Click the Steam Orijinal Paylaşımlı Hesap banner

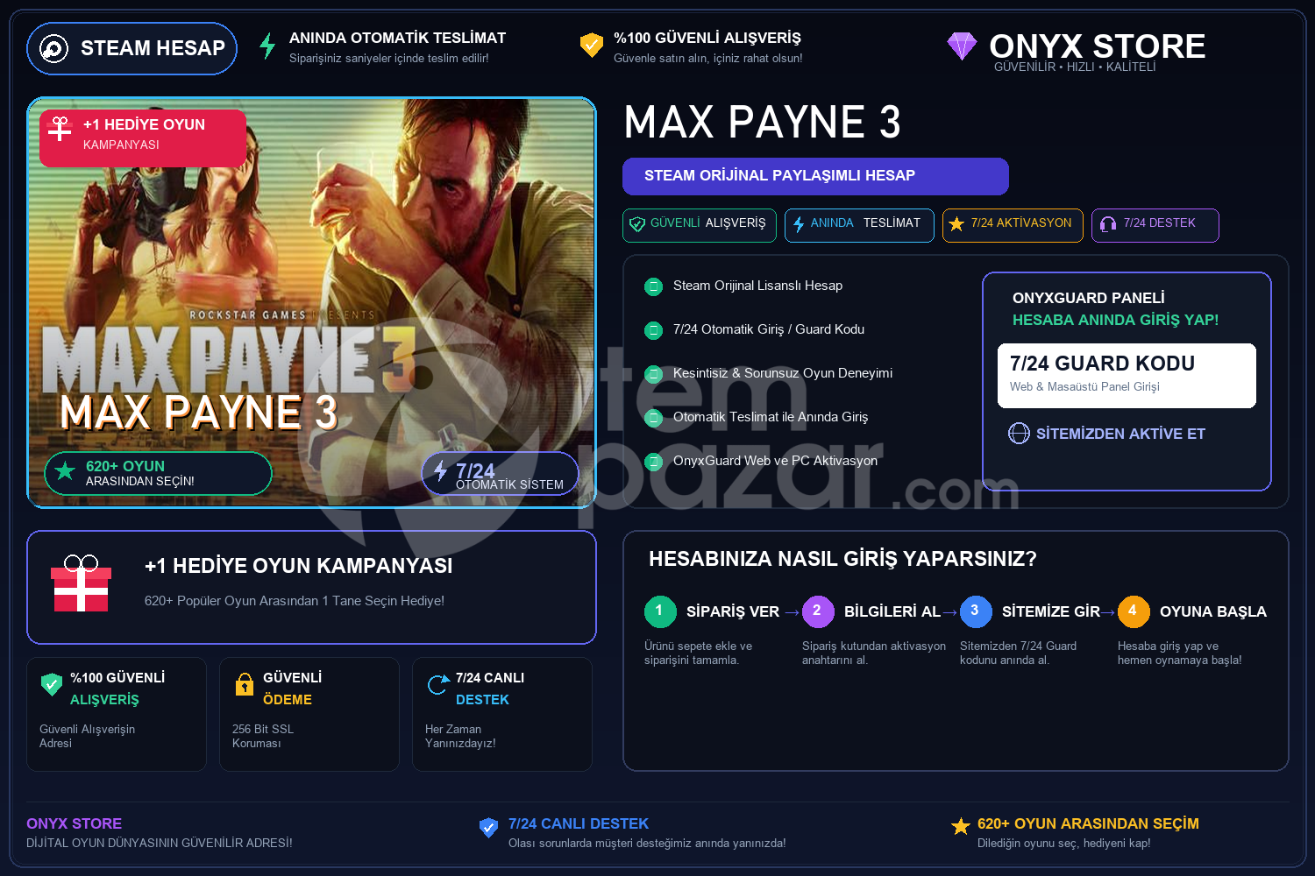click(815, 176)
